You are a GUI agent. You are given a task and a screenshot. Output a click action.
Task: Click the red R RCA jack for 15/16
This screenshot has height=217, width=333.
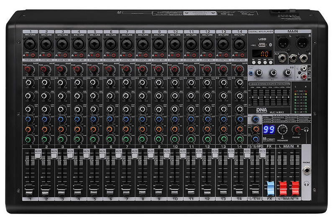(304, 76)
